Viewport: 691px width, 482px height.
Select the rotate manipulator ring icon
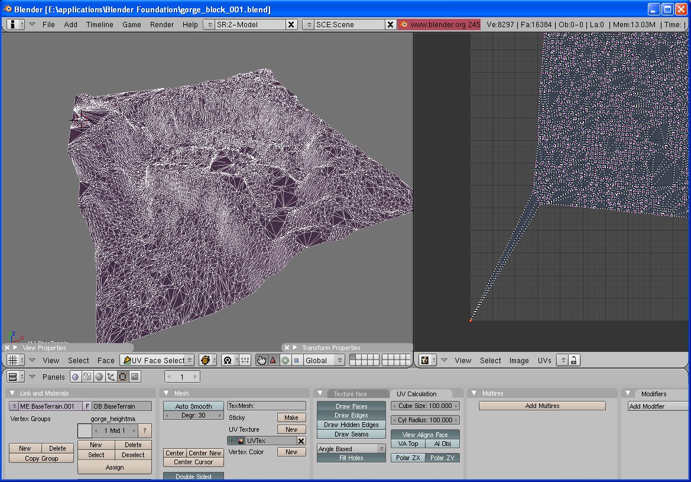(x=285, y=360)
